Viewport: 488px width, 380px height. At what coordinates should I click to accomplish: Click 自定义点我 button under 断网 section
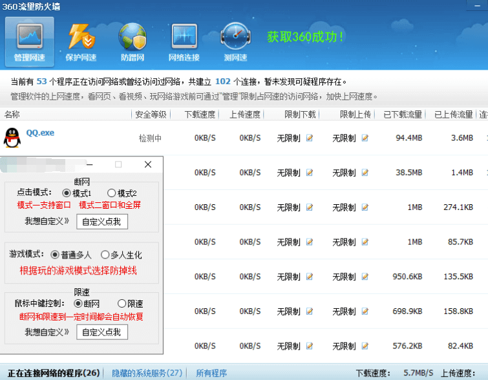tap(102, 222)
